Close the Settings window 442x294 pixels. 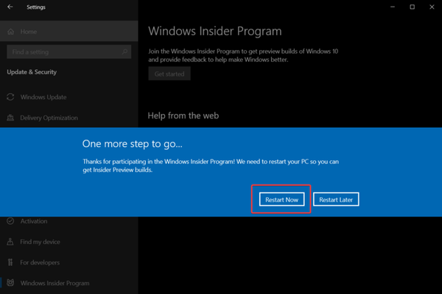point(432,7)
